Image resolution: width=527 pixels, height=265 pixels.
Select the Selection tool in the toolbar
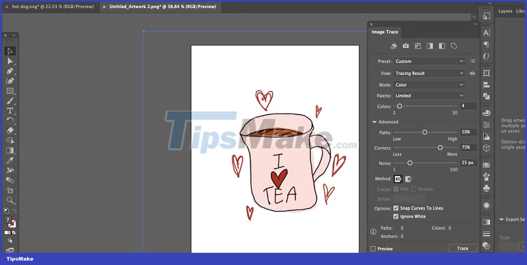10,51
